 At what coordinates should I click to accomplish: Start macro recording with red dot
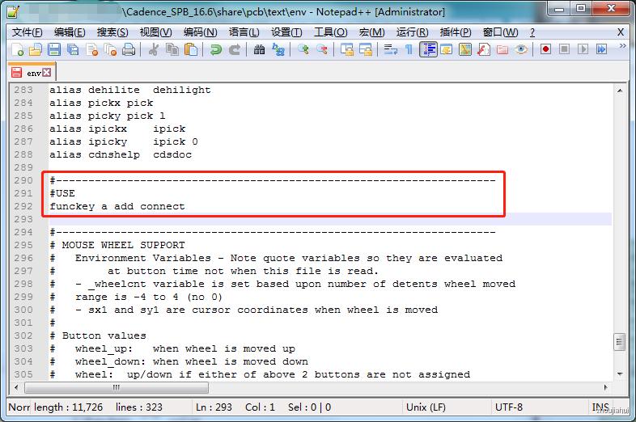tap(545, 49)
